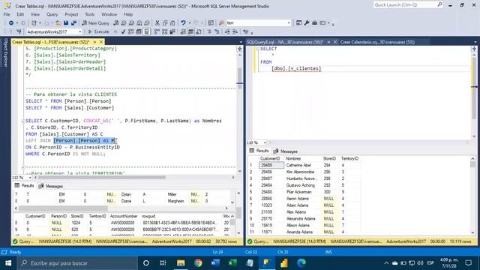Click the wrench Properties icon

307,23
